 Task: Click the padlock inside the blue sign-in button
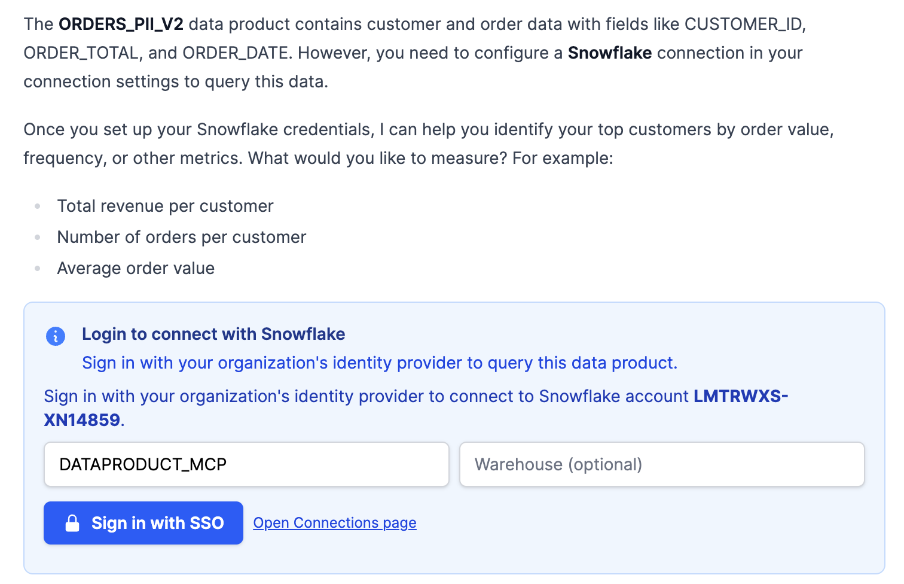pos(73,522)
